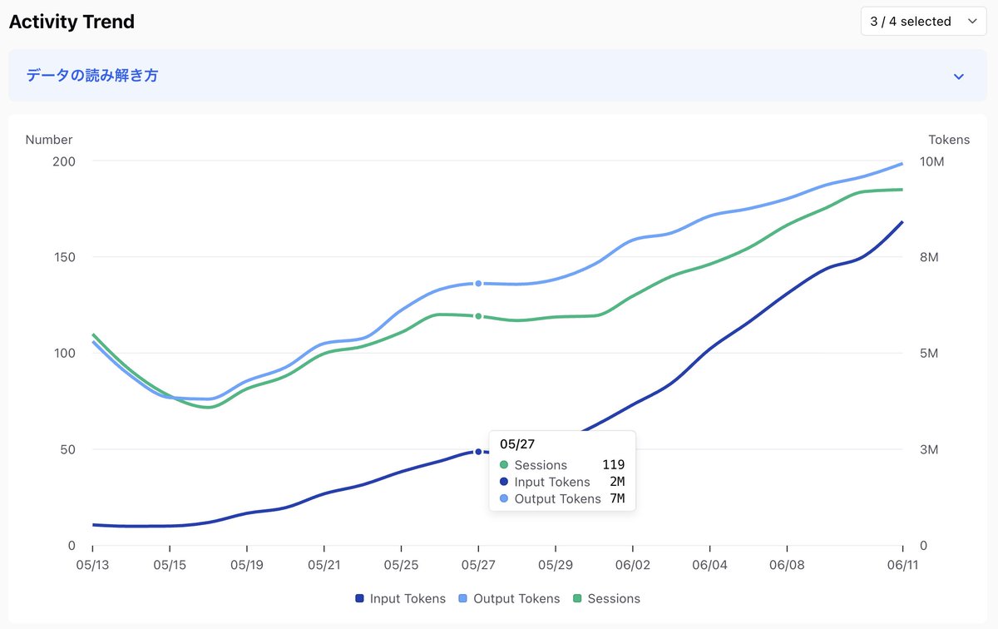Click the 8M right axis value
The height and width of the screenshot is (629, 998).
click(x=930, y=257)
